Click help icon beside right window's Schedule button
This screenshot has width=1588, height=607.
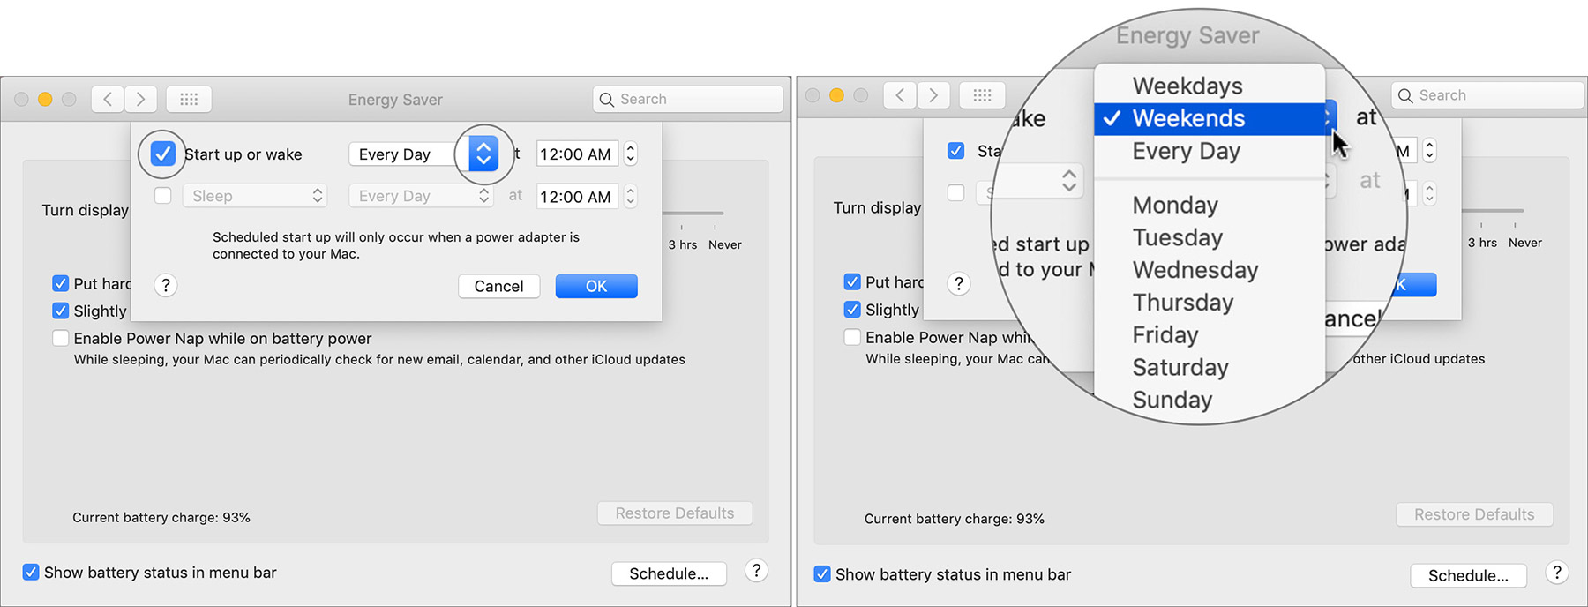point(1557,573)
